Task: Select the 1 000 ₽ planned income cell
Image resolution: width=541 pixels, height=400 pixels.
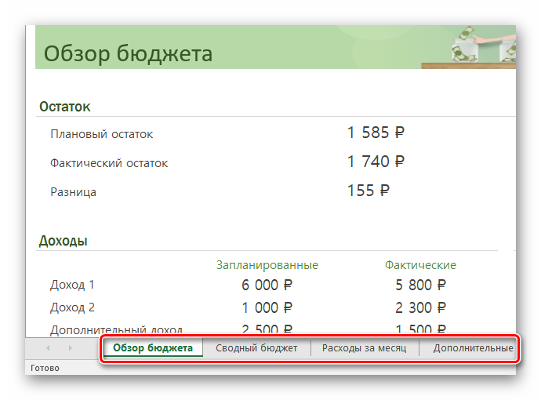Action: click(x=267, y=308)
